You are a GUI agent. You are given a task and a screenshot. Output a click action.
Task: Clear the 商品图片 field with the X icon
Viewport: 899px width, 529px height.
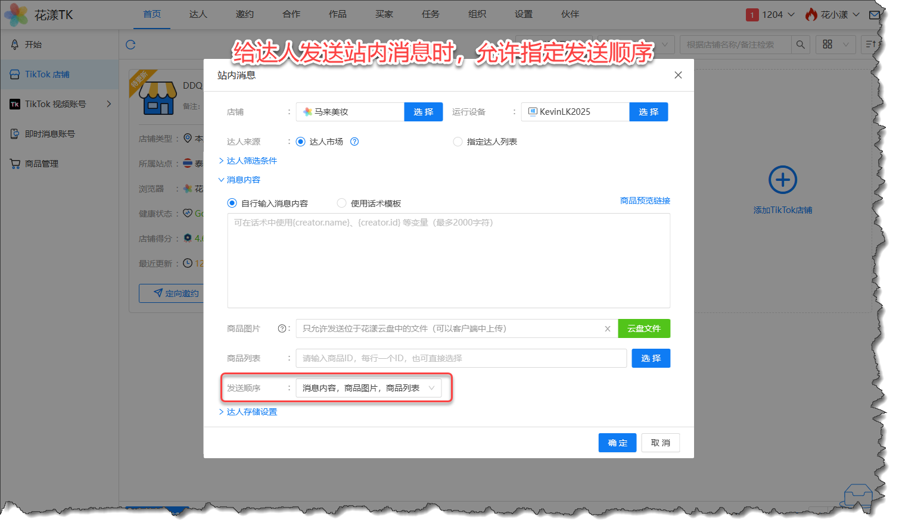point(607,328)
